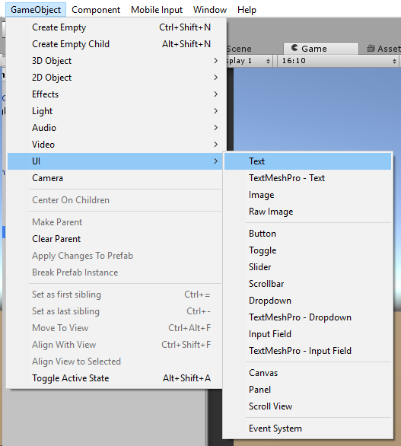401x446 pixels.
Task: Add a TextMeshPro - Input Field
Action: click(307, 351)
